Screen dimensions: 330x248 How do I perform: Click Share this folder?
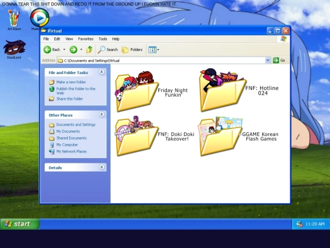click(x=70, y=99)
